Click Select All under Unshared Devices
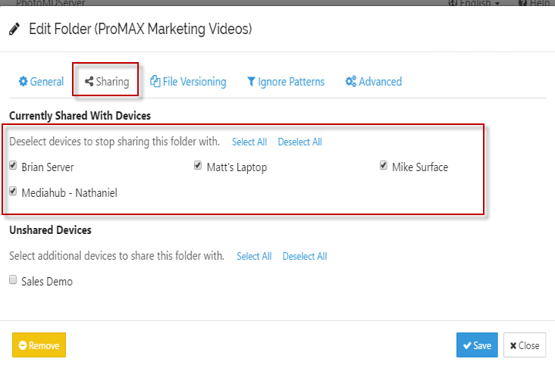 254,256
